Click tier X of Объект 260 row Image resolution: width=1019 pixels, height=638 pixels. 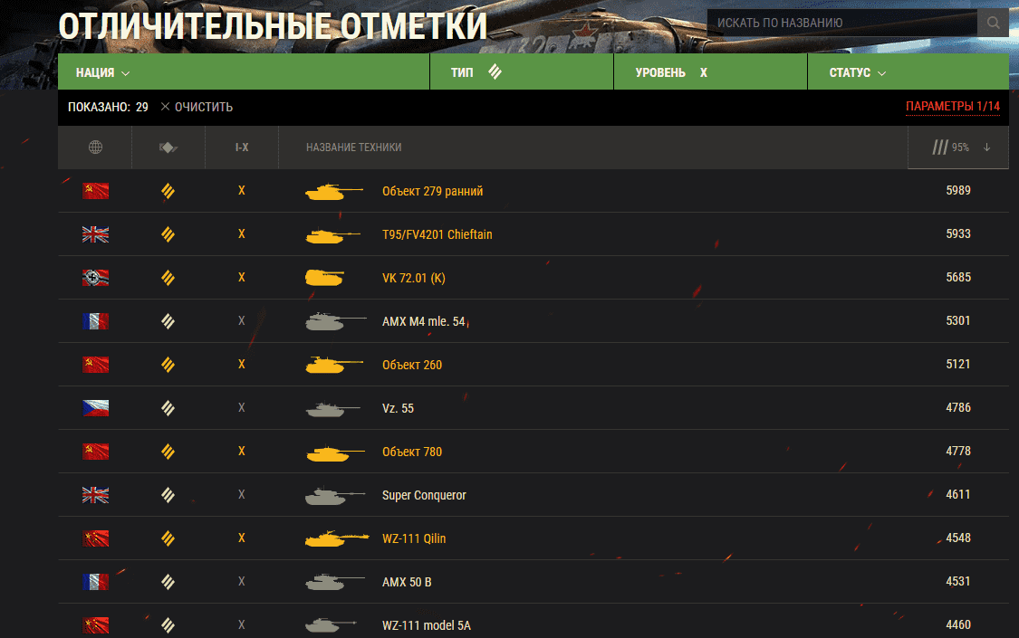coord(242,365)
